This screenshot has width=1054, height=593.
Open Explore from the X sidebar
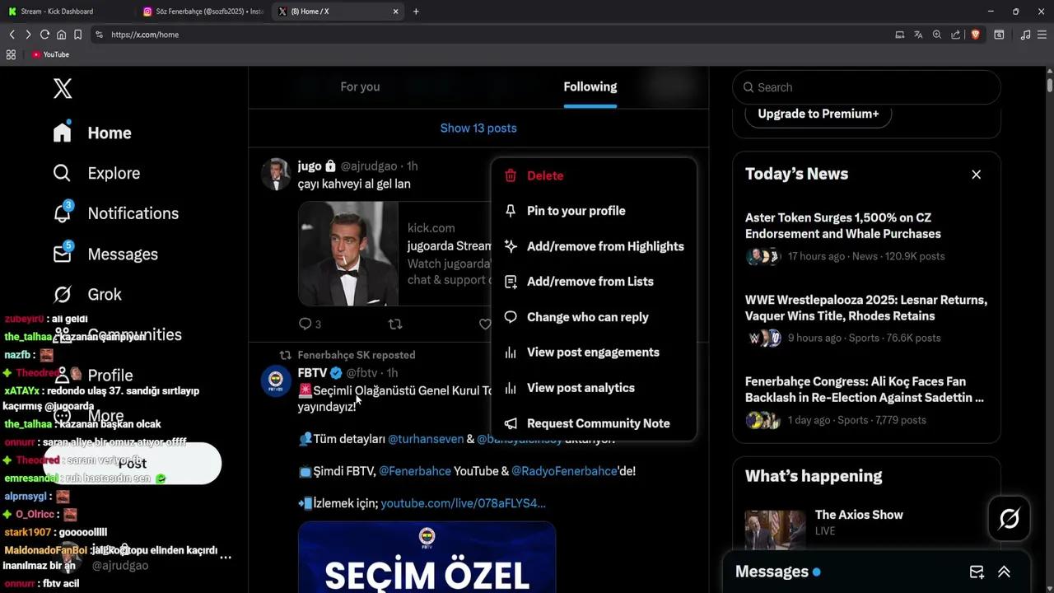tap(96, 173)
